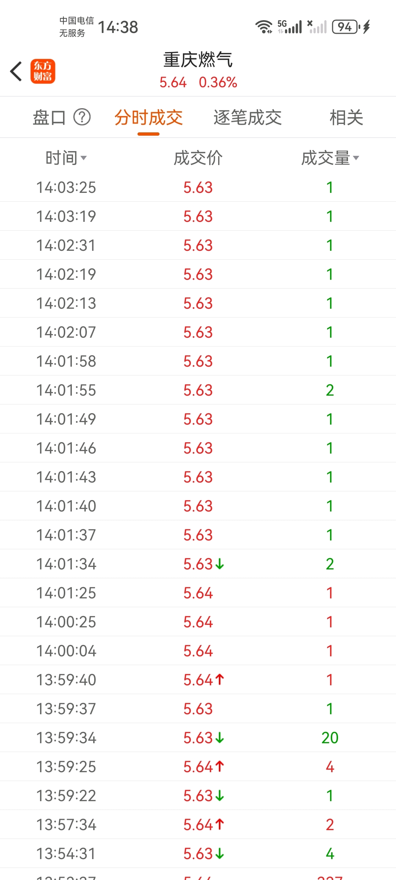Tap the charging lightning bolt icon
The image size is (396, 880).
pos(366,27)
